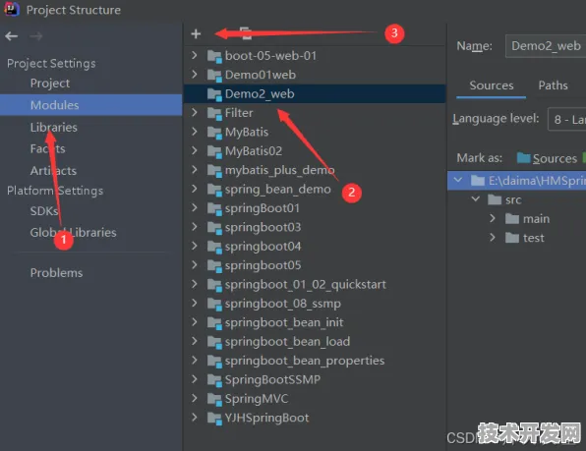Image resolution: width=586 pixels, height=451 pixels.
Task: Mark folder as Sources
Action: tap(547, 158)
